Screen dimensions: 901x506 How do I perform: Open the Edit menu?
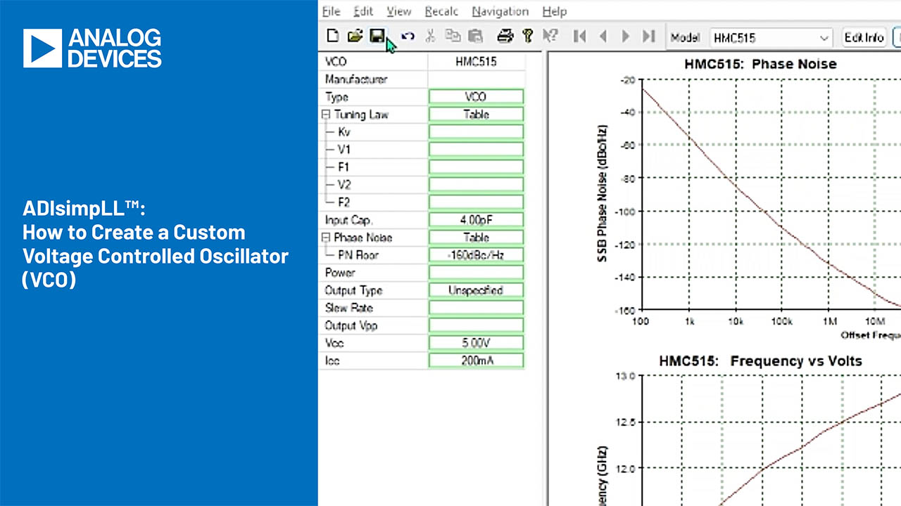click(363, 11)
